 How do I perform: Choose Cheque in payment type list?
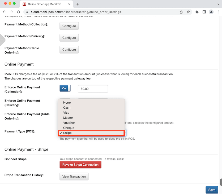pos(91,128)
